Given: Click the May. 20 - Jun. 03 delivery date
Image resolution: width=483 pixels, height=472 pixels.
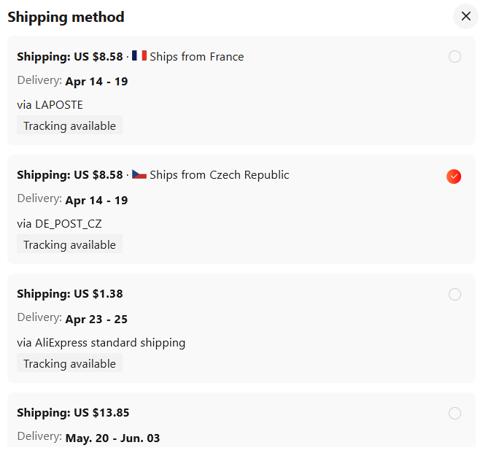Looking at the screenshot, I should pos(113,438).
